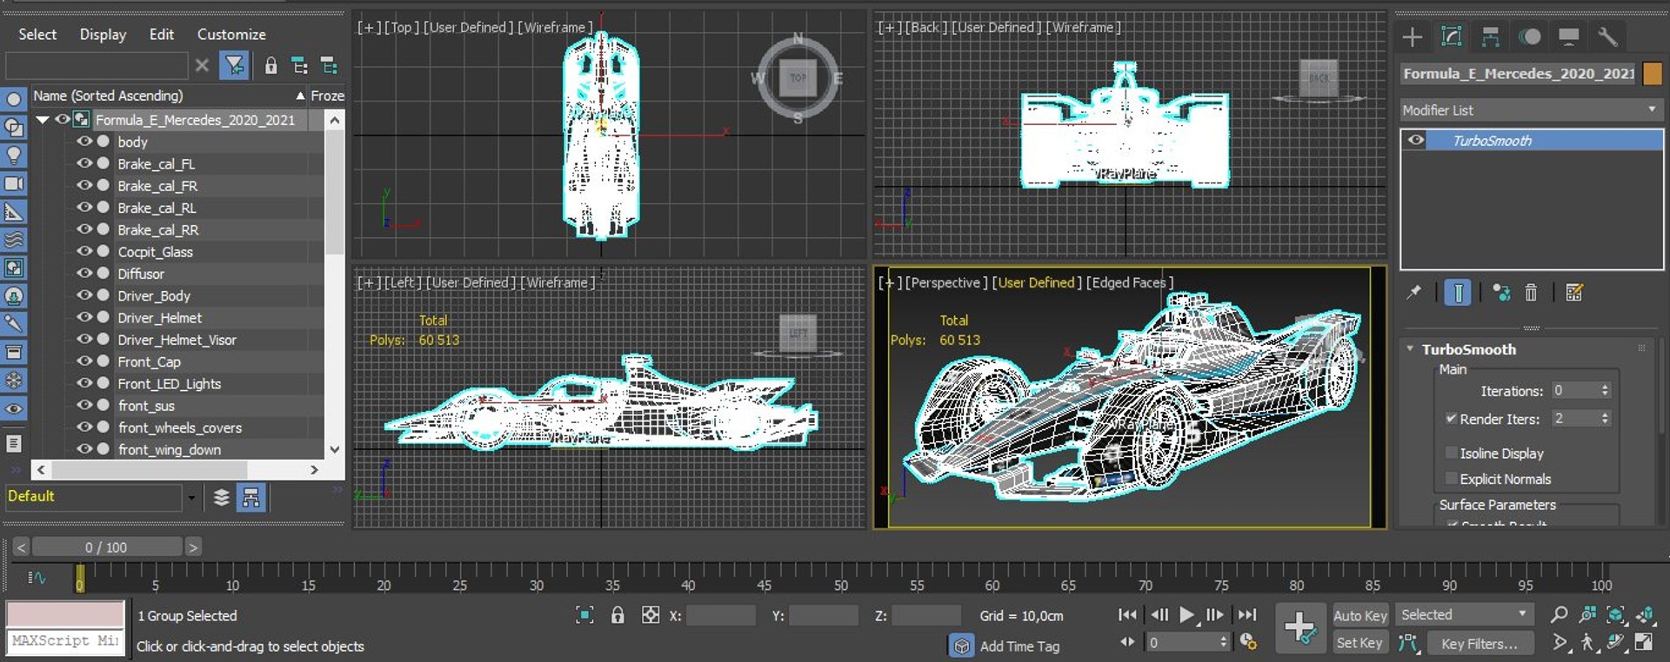Image resolution: width=1670 pixels, height=662 pixels.
Task: Toggle helpers display filter in Scene Explorer
Action: tap(14, 211)
